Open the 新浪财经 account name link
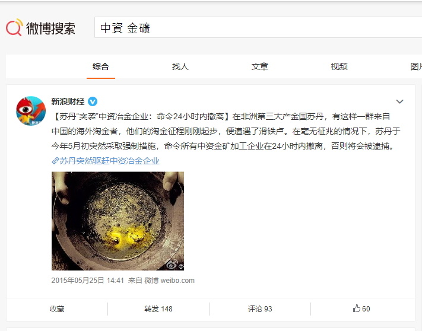Image resolution: width=422 pixels, height=331 pixels. point(68,101)
